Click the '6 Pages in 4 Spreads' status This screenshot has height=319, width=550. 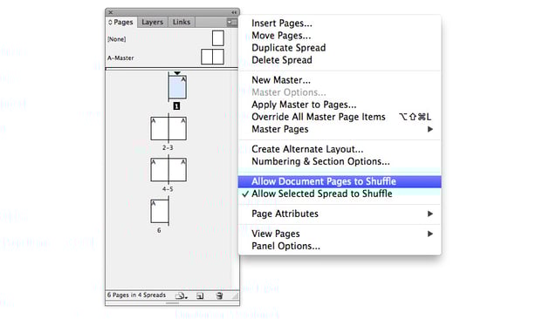click(136, 295)
